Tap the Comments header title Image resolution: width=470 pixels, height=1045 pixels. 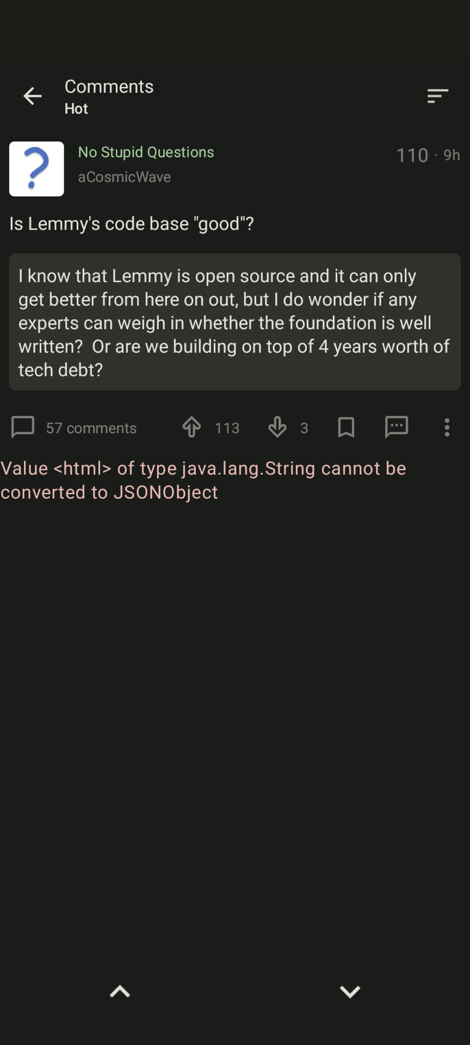109,87
